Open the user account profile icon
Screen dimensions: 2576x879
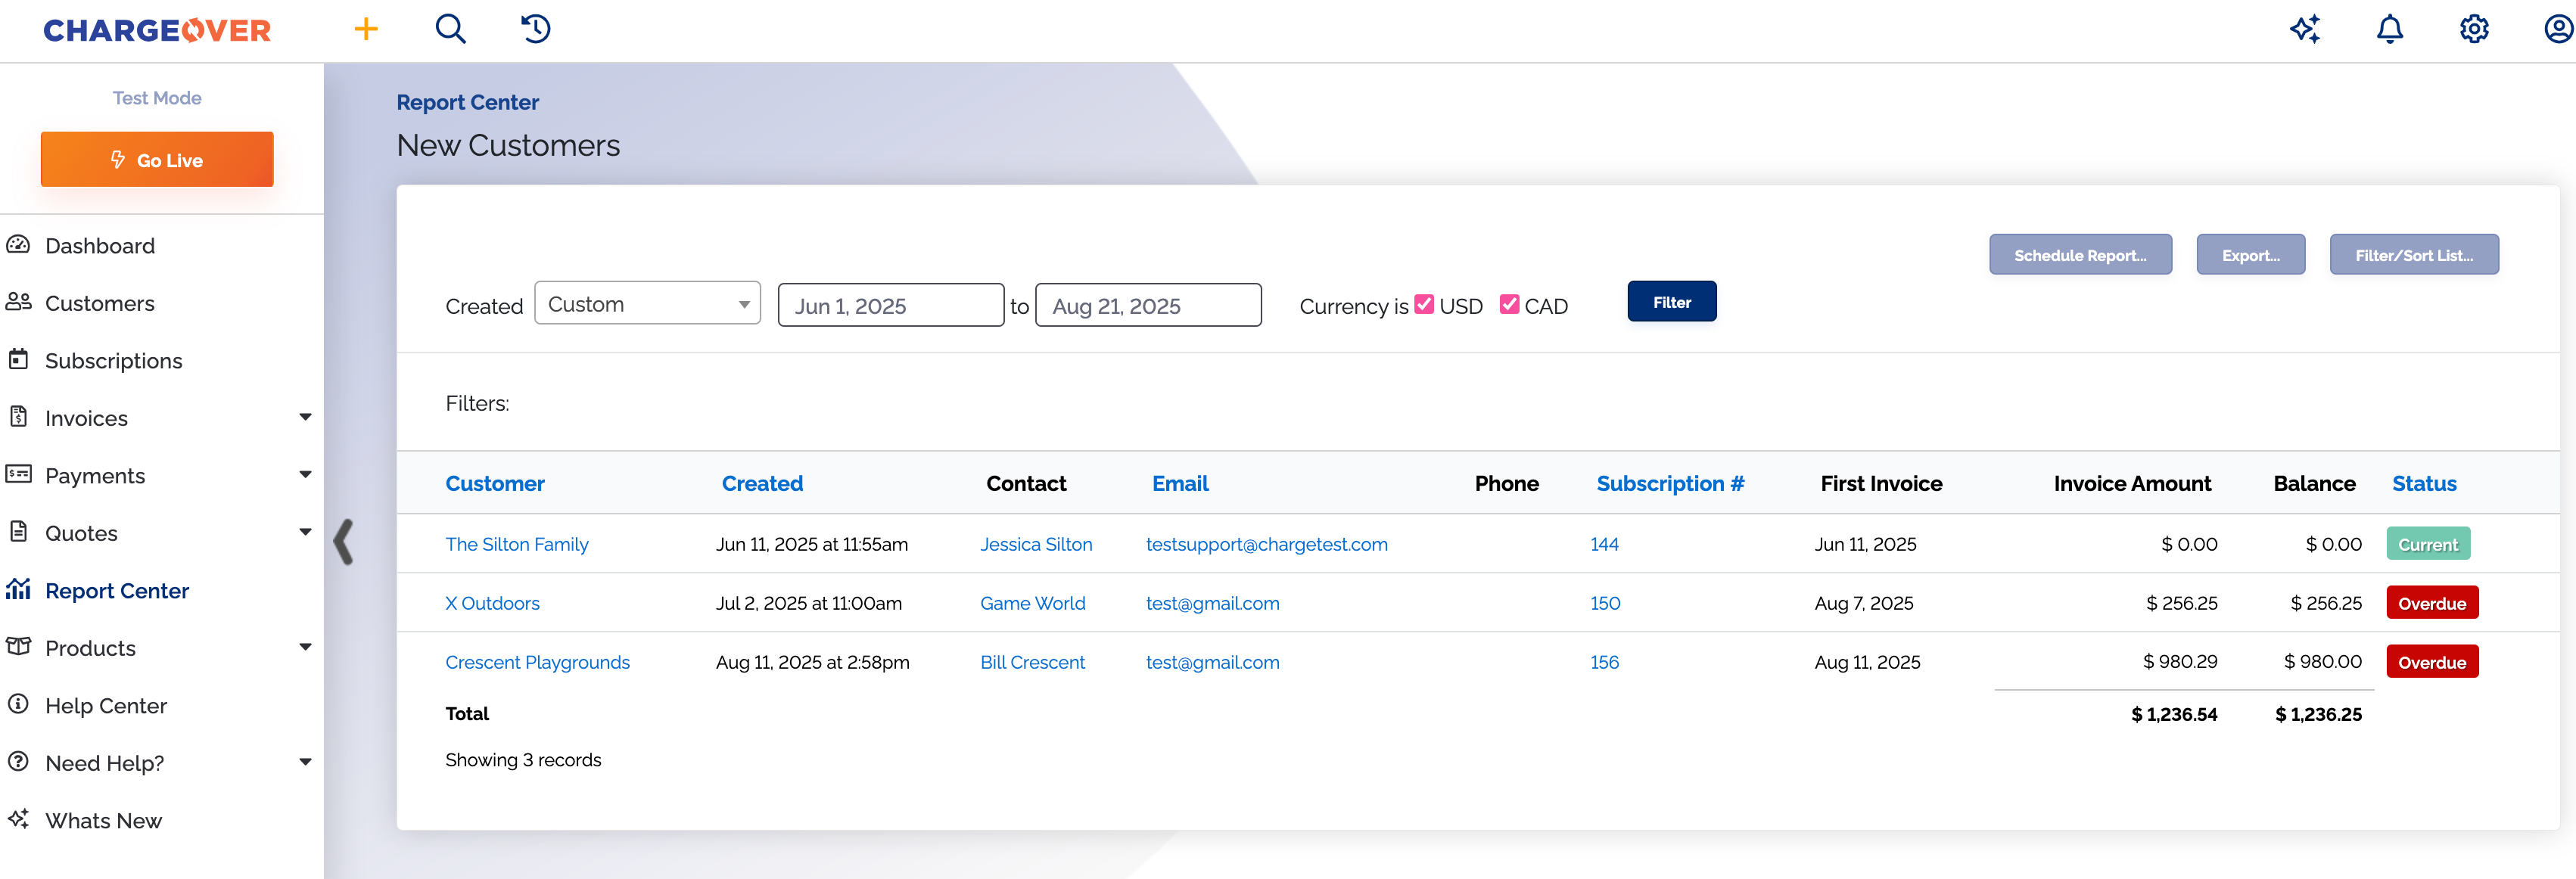[x=2558, y=29]
